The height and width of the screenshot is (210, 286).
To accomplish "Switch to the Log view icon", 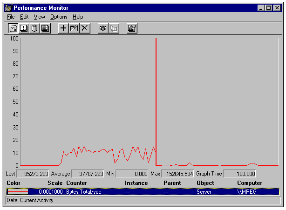I will 34,28.
